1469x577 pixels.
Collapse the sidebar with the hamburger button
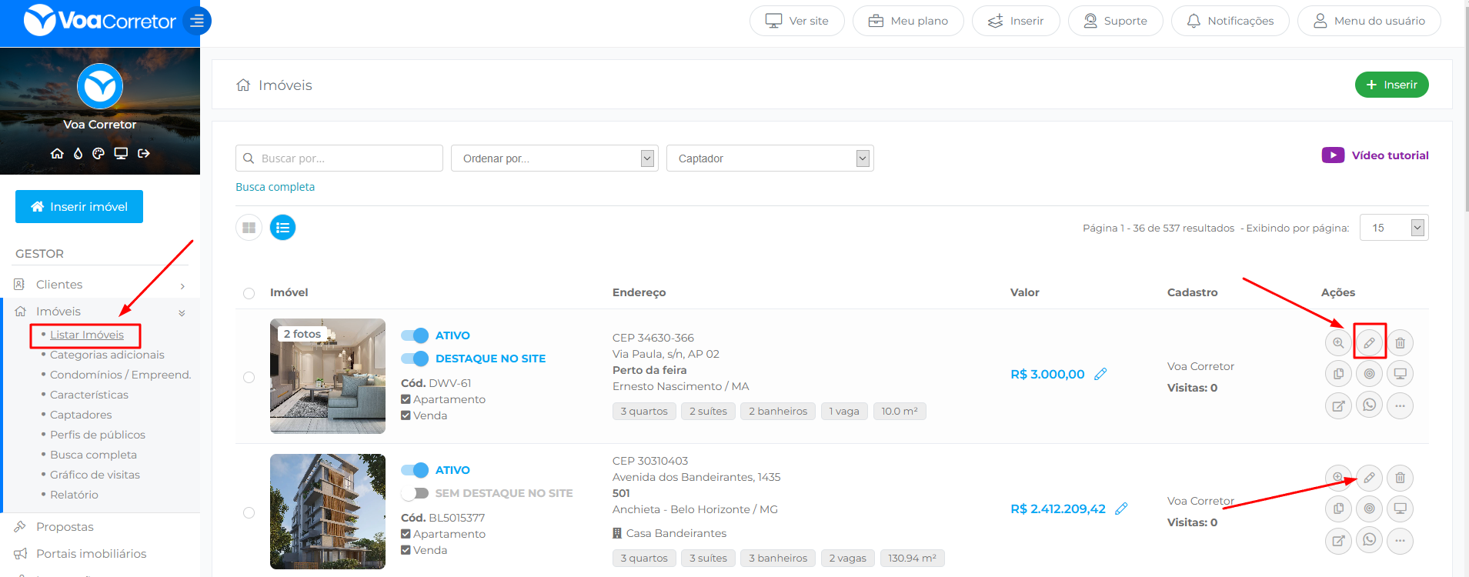[198, 21]
